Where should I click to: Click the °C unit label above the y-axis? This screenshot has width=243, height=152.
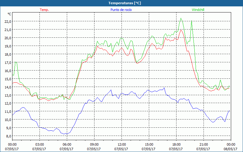pos(9,14)
